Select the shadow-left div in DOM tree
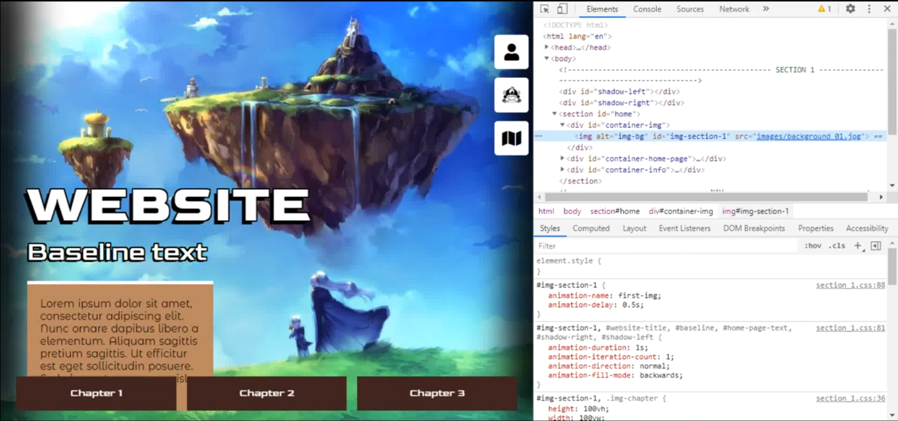Viewport: 898px width, 421px height. click(x=619, y=92)
